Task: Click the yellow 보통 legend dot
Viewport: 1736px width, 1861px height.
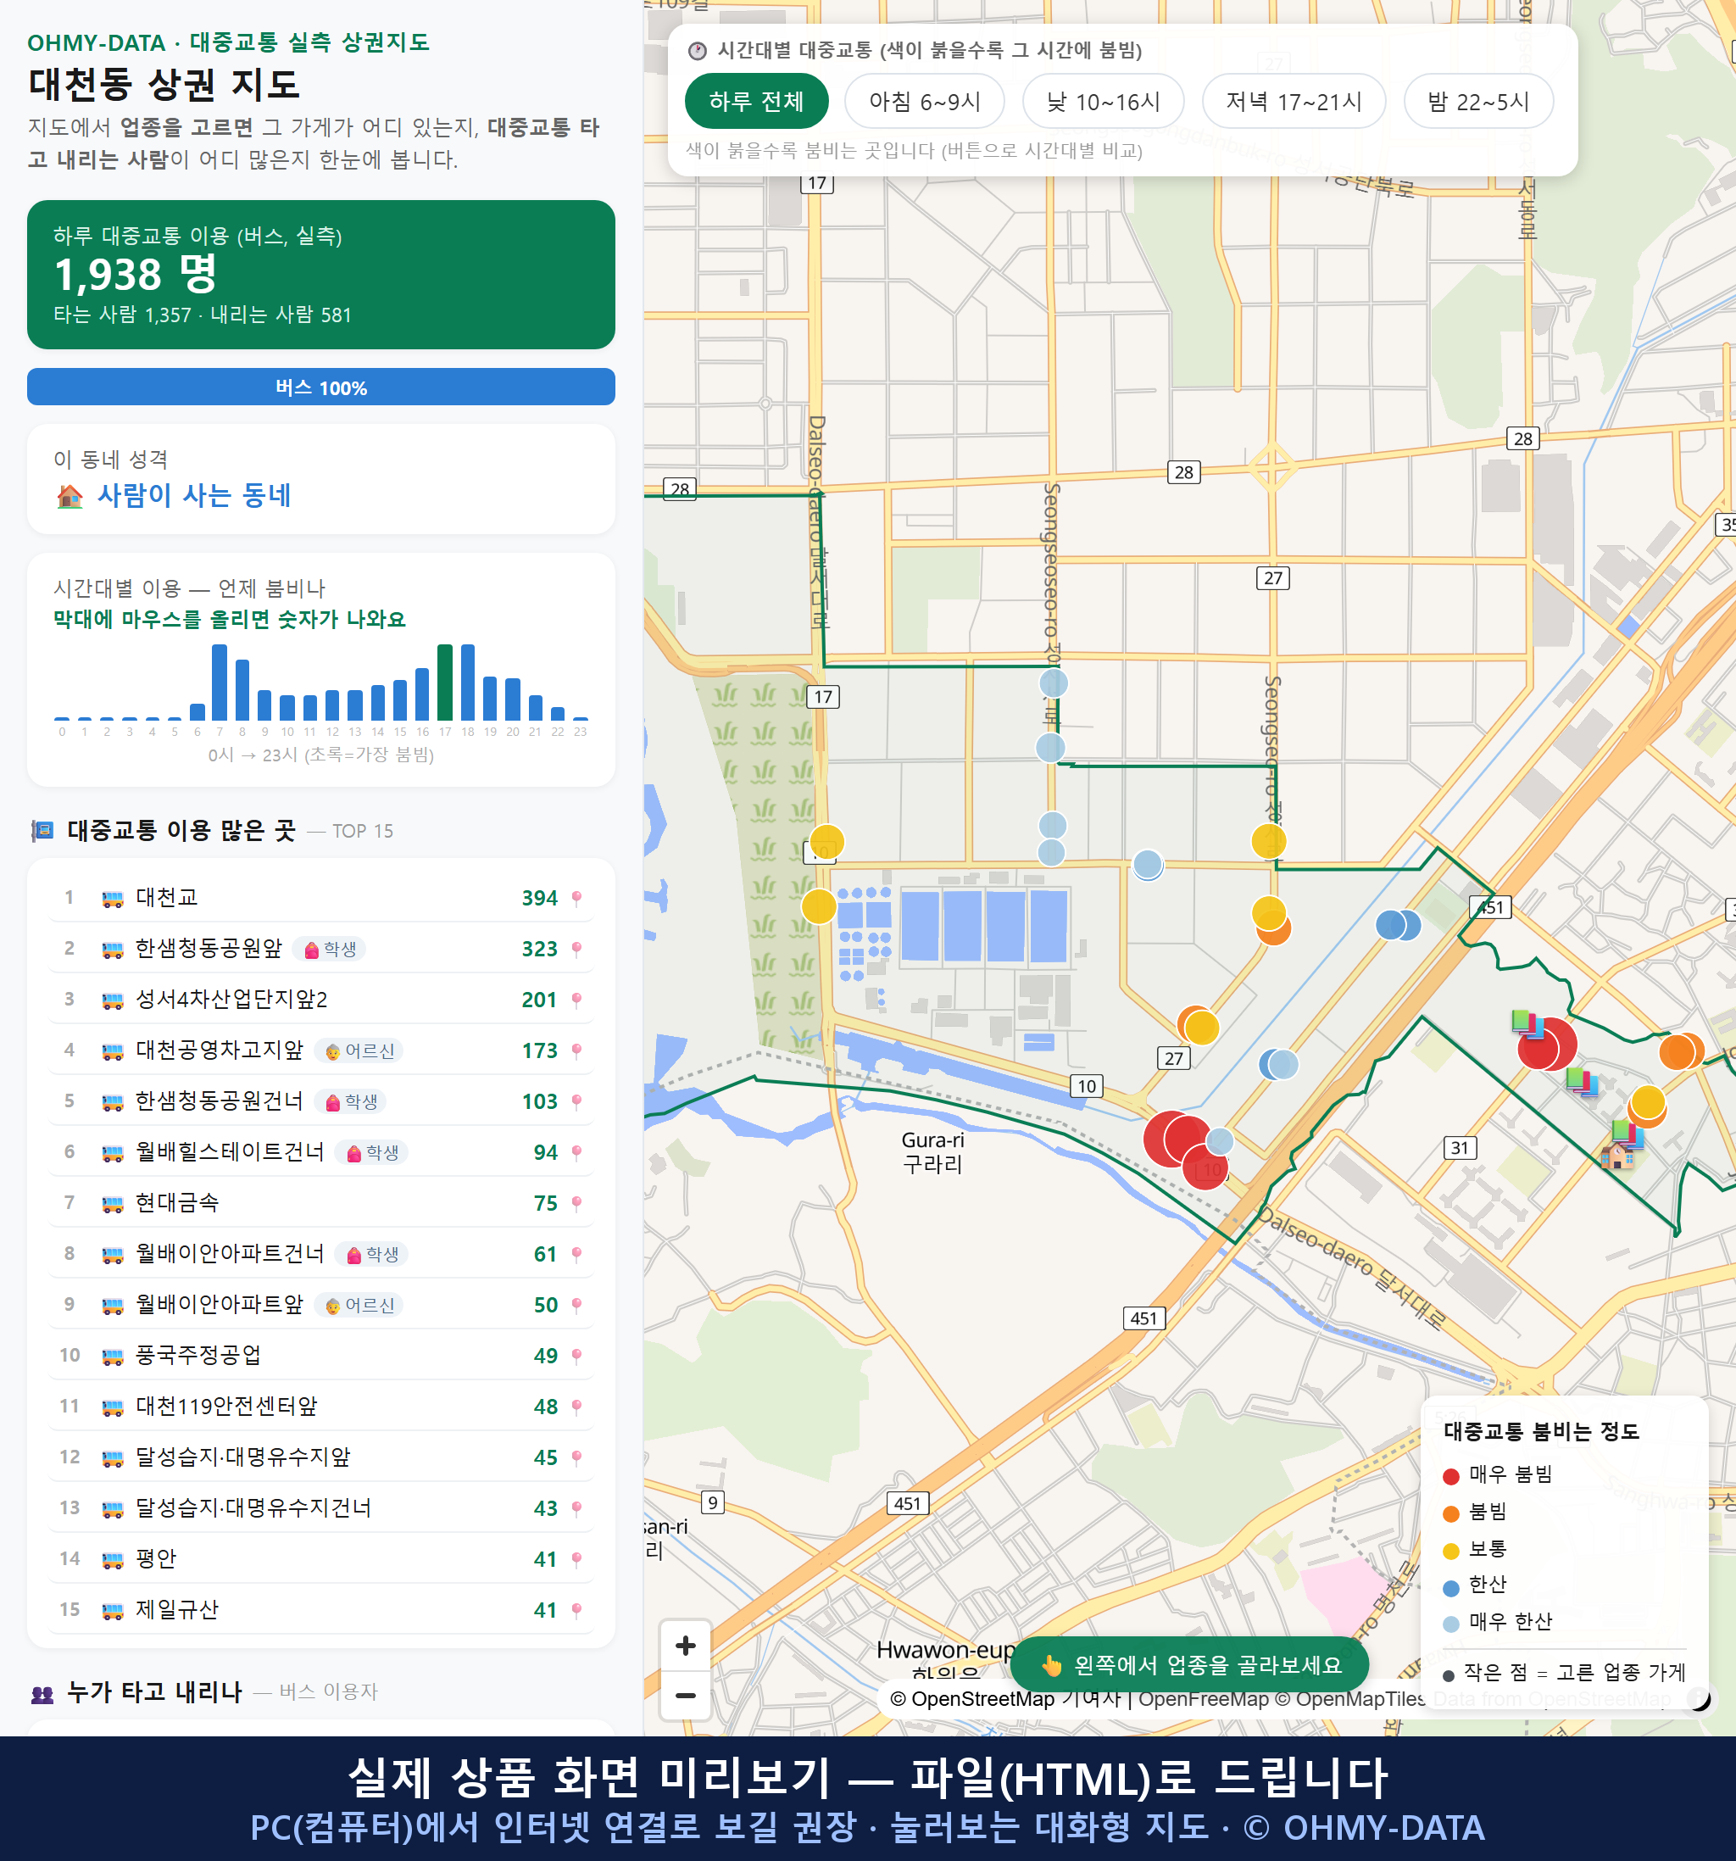Action: click(1450, 1552)
